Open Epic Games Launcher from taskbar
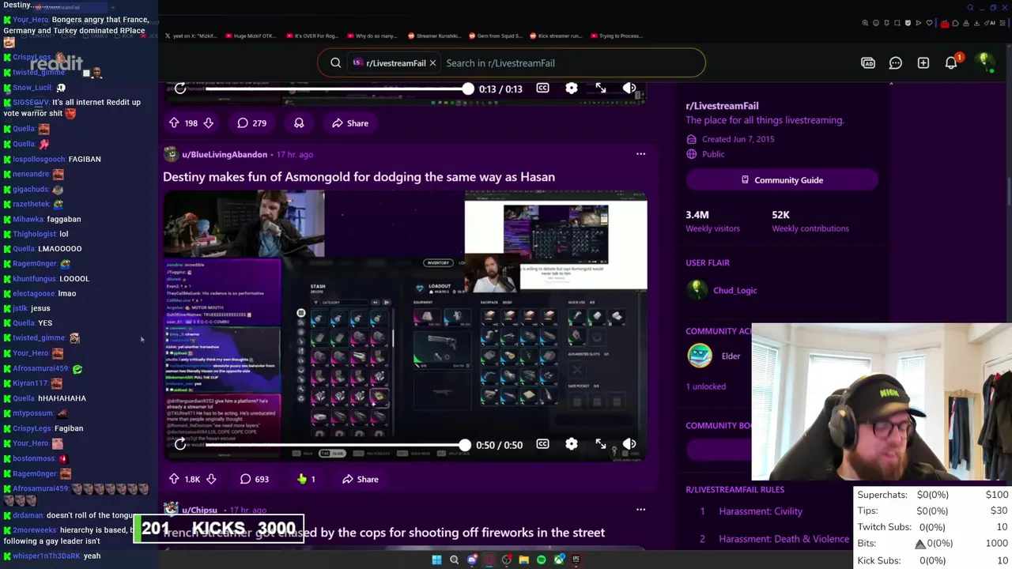The height and width of the screenshot is (569, 1012). (x=576, y=560)
